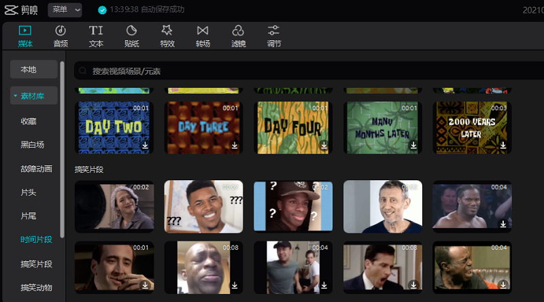Screen dimensions: 544x302
Task: Click the sidebar category scrollbar
Action: point(62,149)
